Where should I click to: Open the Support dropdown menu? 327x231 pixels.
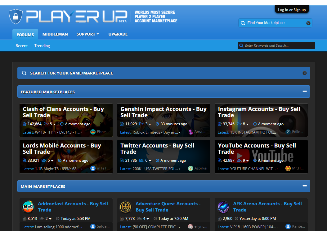pos(87,34)
